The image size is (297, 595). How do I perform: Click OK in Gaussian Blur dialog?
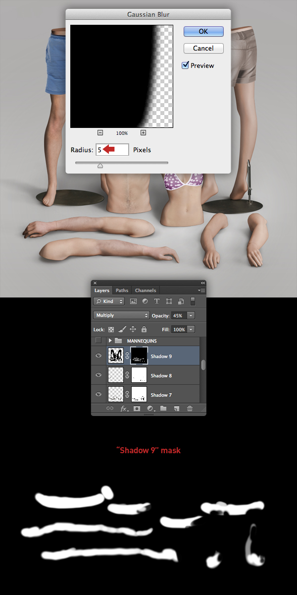(203, 31)
